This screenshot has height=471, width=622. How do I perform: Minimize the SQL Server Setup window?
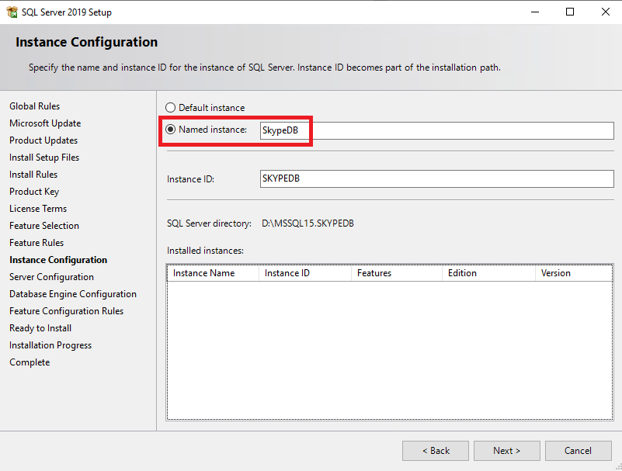(x=535, y=12)
